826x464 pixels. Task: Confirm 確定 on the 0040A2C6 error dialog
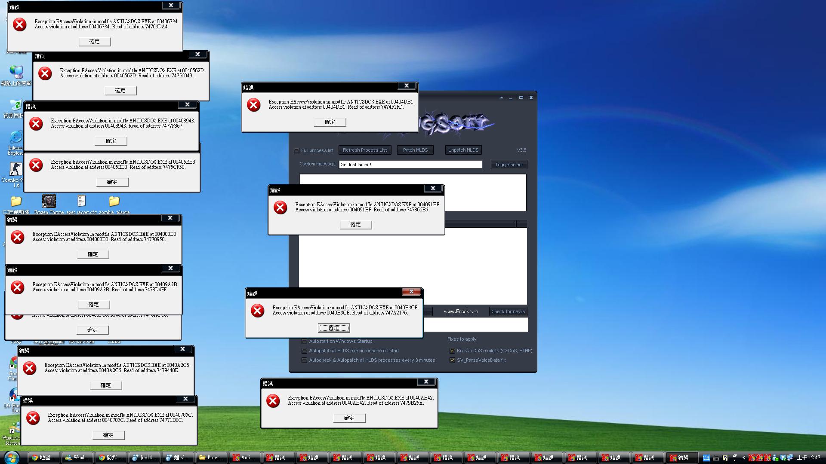click(106, 385)
